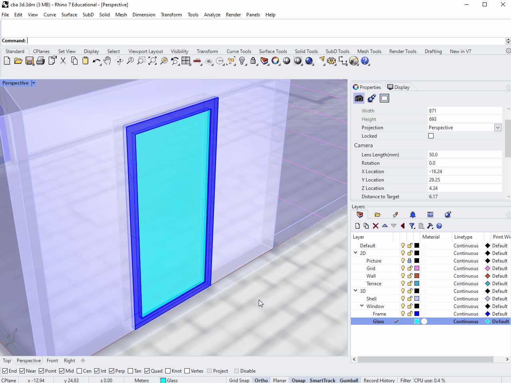Uncheck the Perp object snap
Image resolution: width=511 pixels, height=383 pixels.
(112, 371)
